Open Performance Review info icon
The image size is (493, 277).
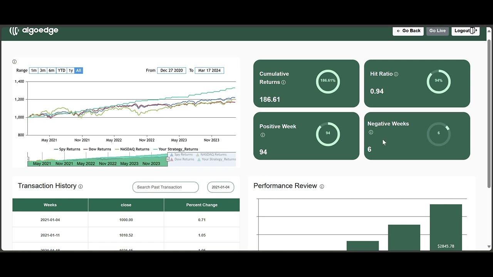click(322, 187)
